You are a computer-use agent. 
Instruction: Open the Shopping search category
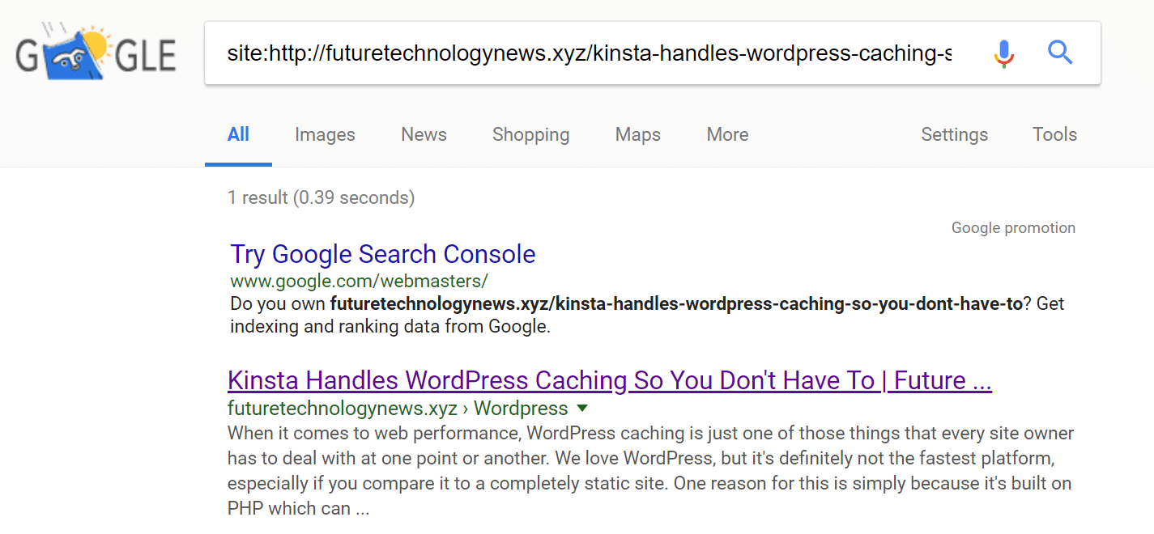[530, 134]
